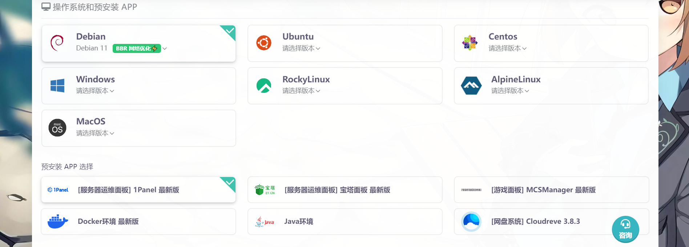Click the CentOS colorful logo icon
The width and height of the screenshot is (689, 247).
pyautogui.click(x=470, y=43)
